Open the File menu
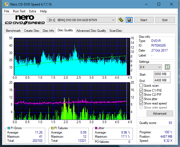Screen dimensions: 180x147 coord(7,11)
